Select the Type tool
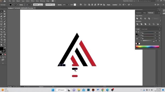 [x=1, y=19]
